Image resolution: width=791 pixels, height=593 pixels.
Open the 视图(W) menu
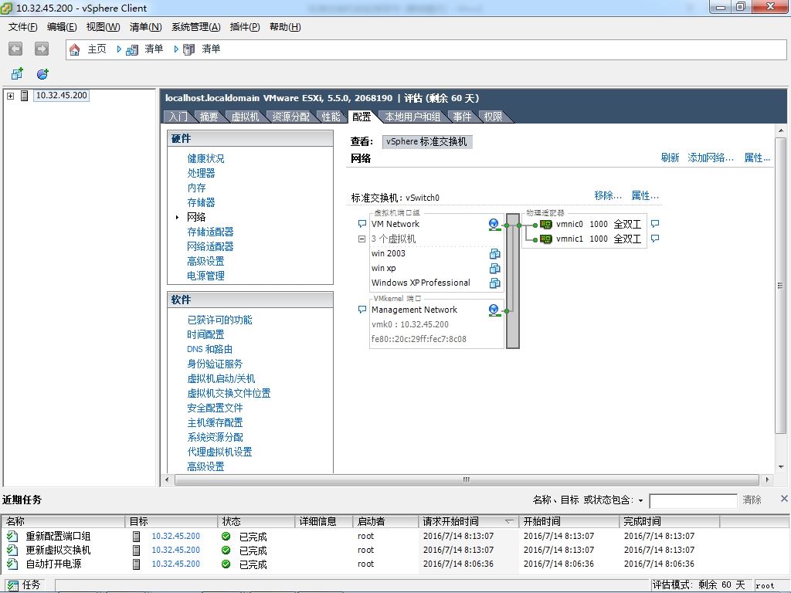click(x=103, y=27)
